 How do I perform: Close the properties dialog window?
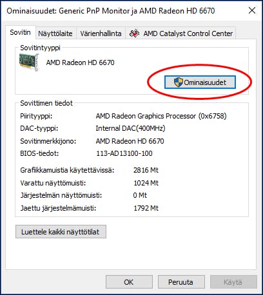252,10
